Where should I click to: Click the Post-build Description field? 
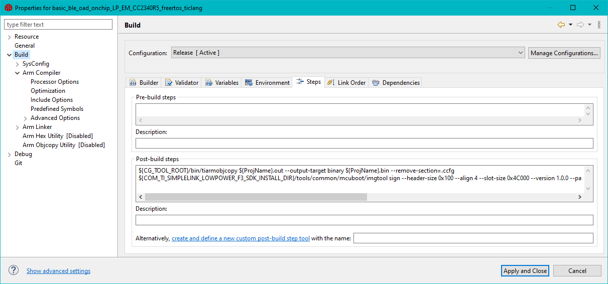point(364,220)
